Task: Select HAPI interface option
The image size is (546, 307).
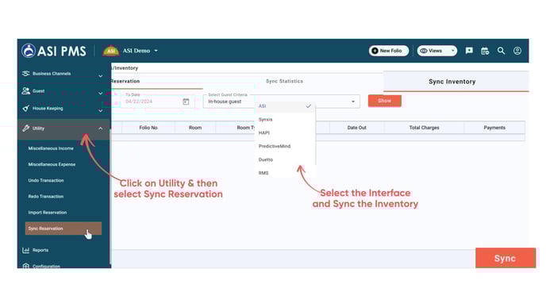Action: [285, 132]
